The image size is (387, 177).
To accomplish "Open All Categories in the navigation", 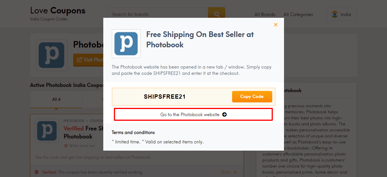I will click(x=298, y=14).
